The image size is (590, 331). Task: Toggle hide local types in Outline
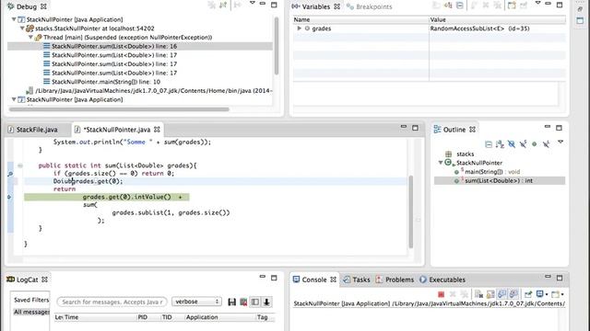pos(546,144)
